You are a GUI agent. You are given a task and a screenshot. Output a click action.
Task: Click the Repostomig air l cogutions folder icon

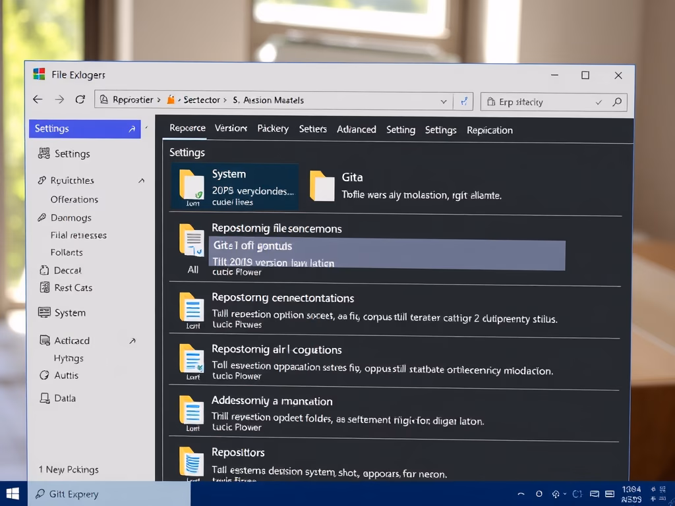click(192, 358)
